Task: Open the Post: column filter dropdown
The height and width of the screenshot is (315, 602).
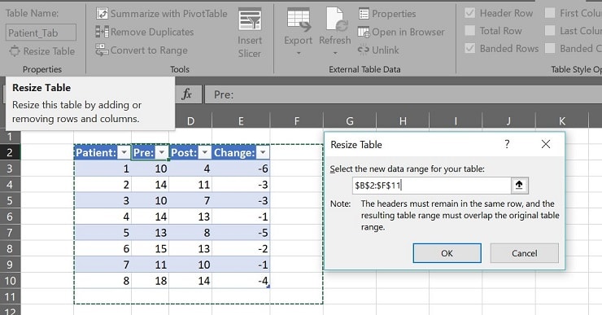Action: 205,152
